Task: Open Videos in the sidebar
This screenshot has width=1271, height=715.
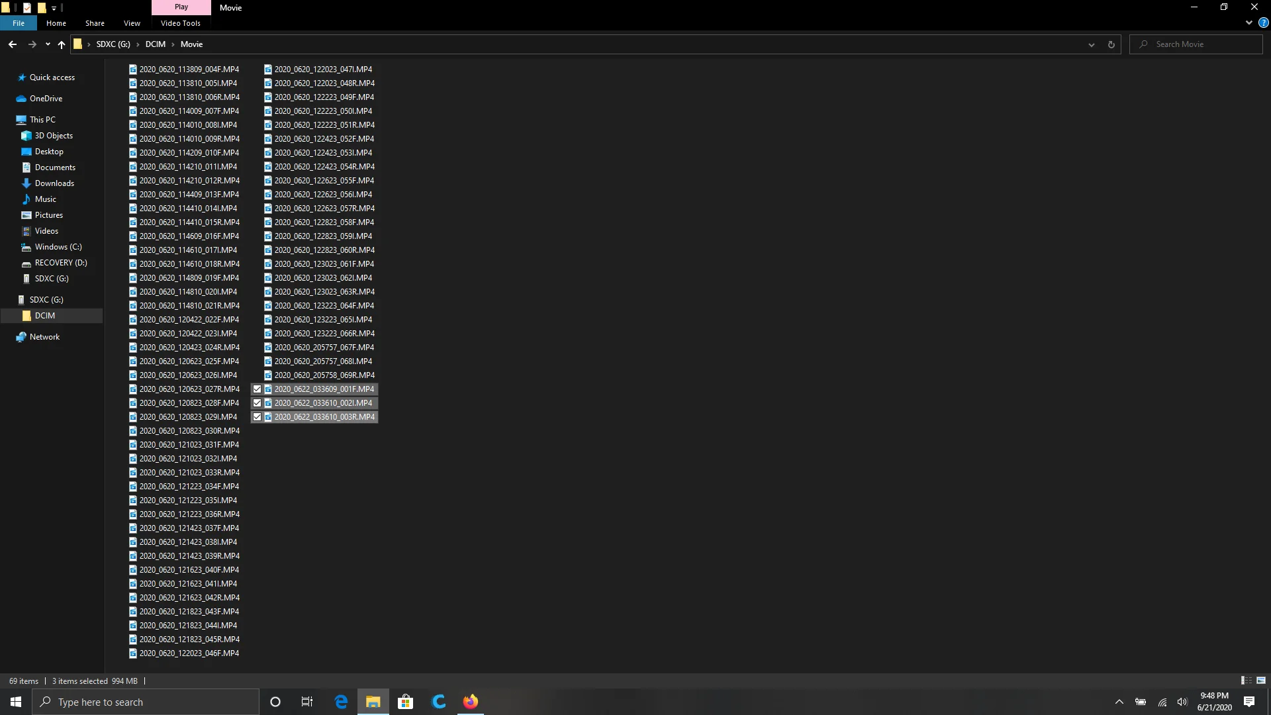Action: 46,231
